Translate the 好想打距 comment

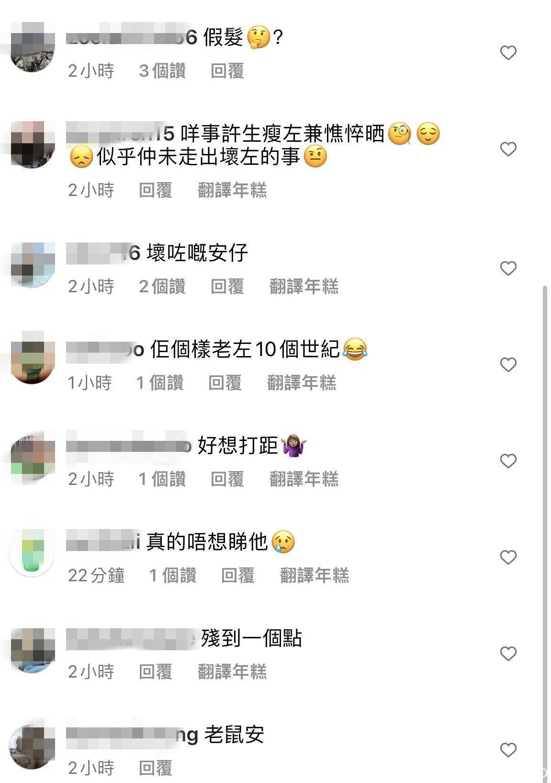click(x=304, y=479)
